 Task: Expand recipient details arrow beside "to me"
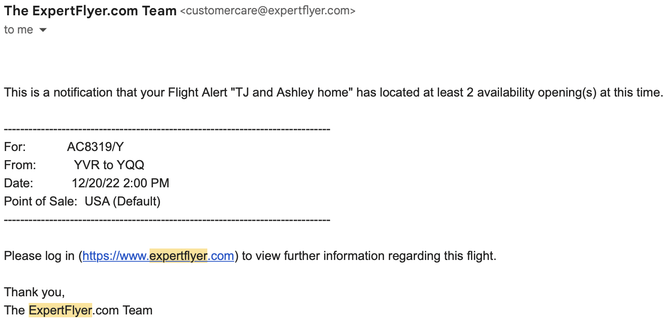click(x=43, y=30)
